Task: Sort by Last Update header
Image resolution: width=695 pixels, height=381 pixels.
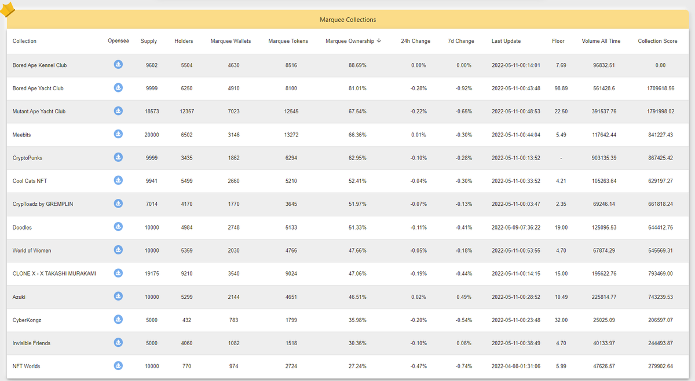Action: 506,41
